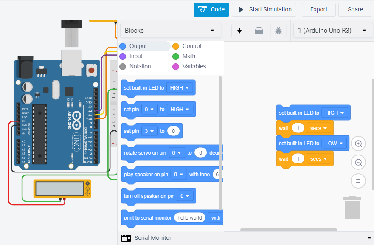Switch to the Code view
The height and width of the screenshot is (245, 374).
pos(211,9)
